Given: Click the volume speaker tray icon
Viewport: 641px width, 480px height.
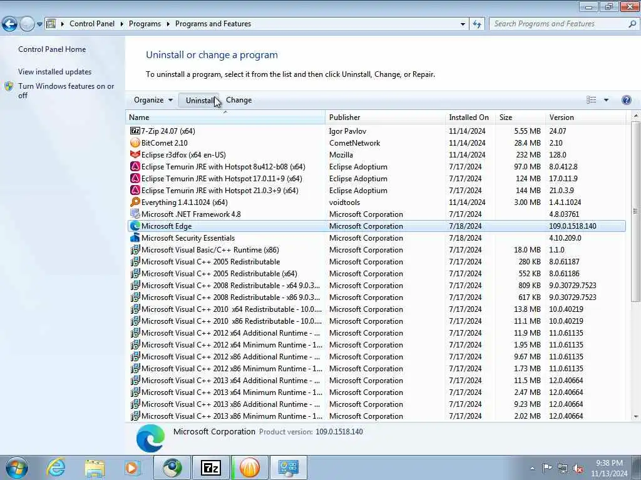Looking at the screenshot, I should 578,469.
